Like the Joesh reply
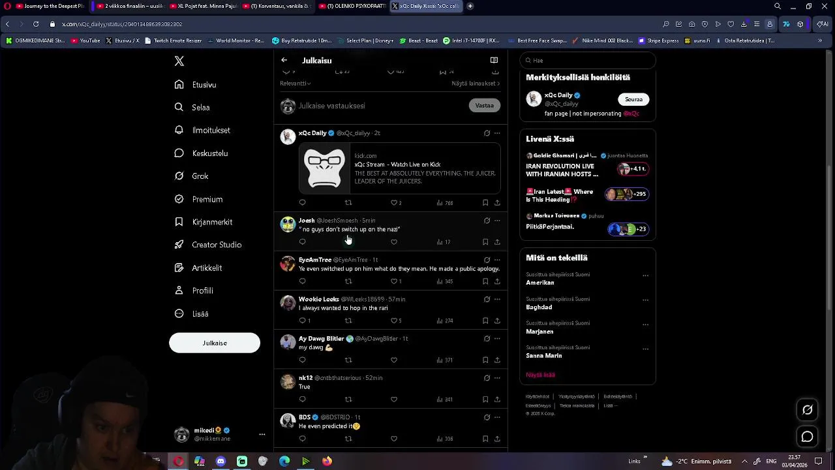Viewport: 835px width, 470px height. tap(394, 242)
